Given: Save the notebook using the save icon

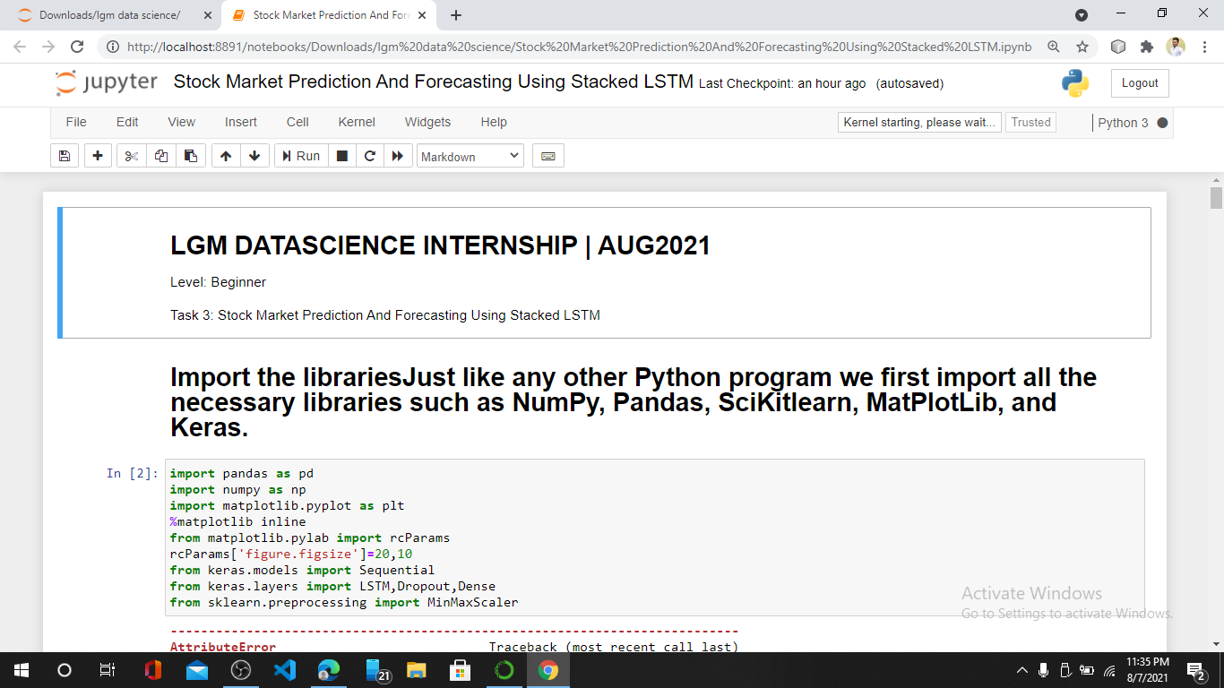Looking at the screenshot, I should pos(64,155).
